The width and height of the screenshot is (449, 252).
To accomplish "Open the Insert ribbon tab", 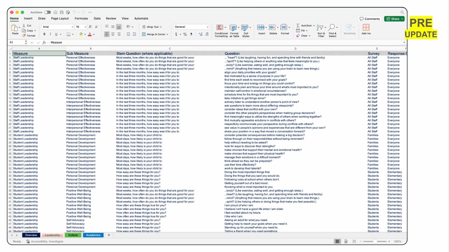I will (x=28, y=18).
